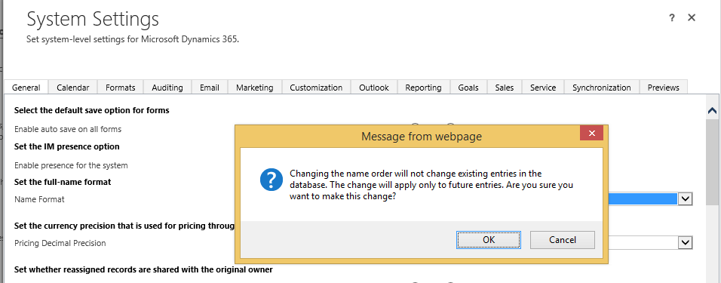Click 'Select the default save option' heading
The height and width of the screenshot is (283, 721).
(91, 110)
